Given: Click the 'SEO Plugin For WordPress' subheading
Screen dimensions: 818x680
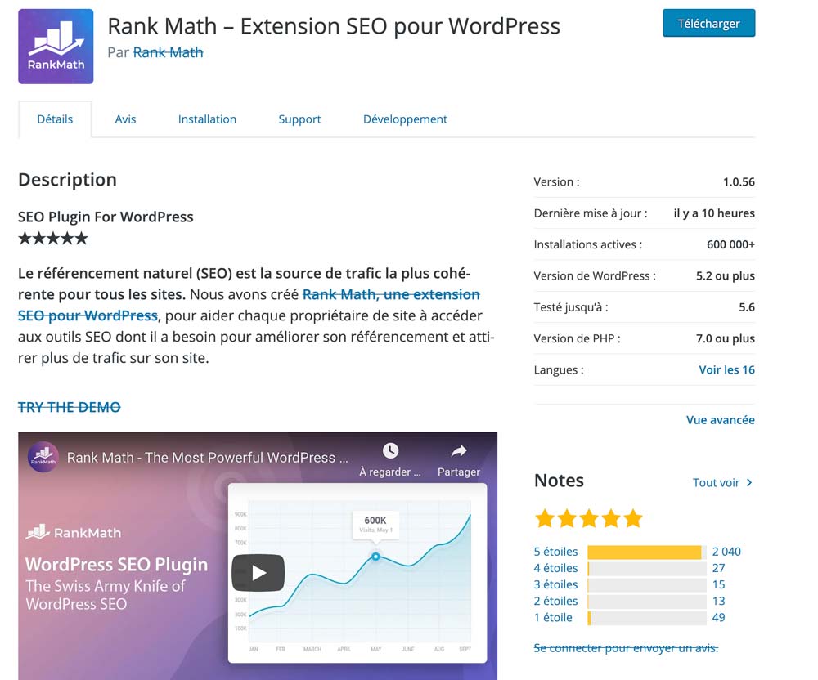Looking at the screenshot, I should click(x=106, y=217).
